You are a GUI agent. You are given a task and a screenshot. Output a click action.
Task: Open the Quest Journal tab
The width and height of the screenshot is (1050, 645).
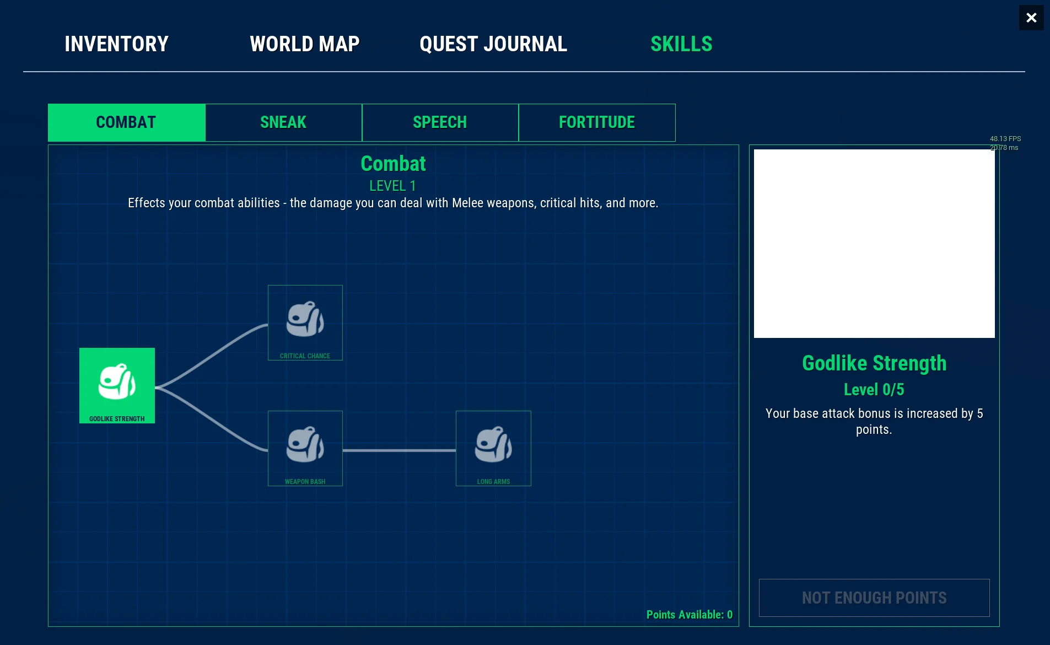(493, 44)
